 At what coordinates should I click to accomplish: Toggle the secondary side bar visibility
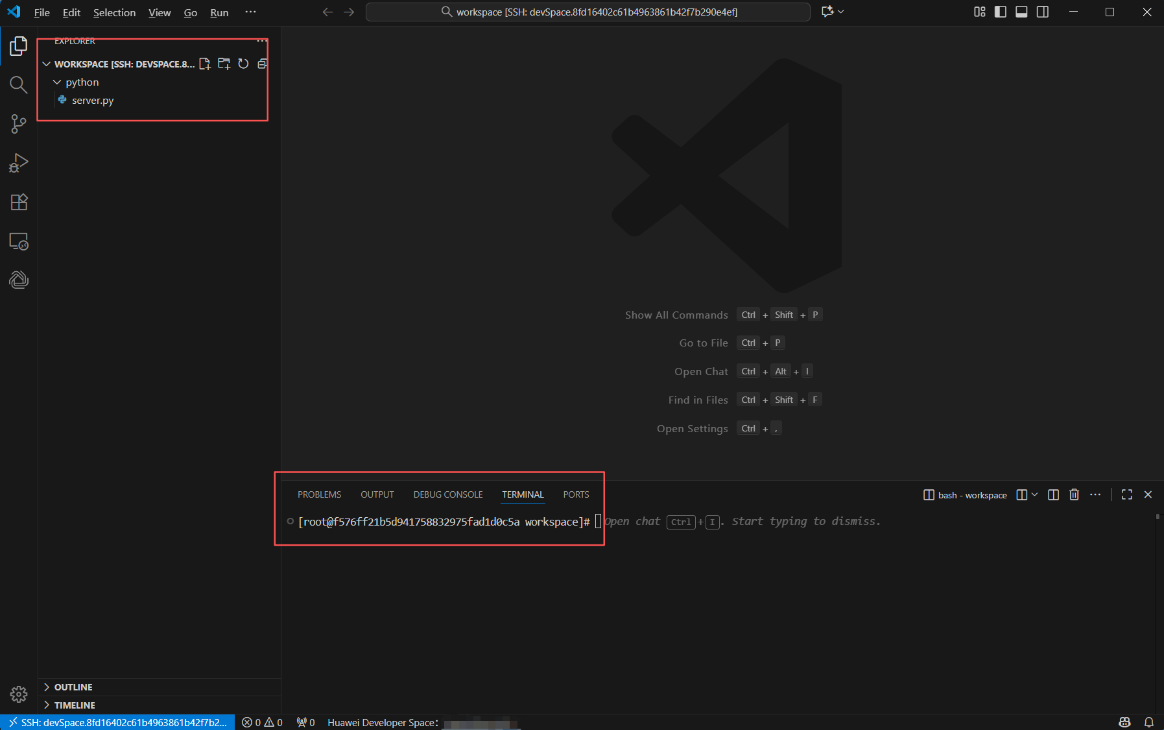coord(1043,12)
